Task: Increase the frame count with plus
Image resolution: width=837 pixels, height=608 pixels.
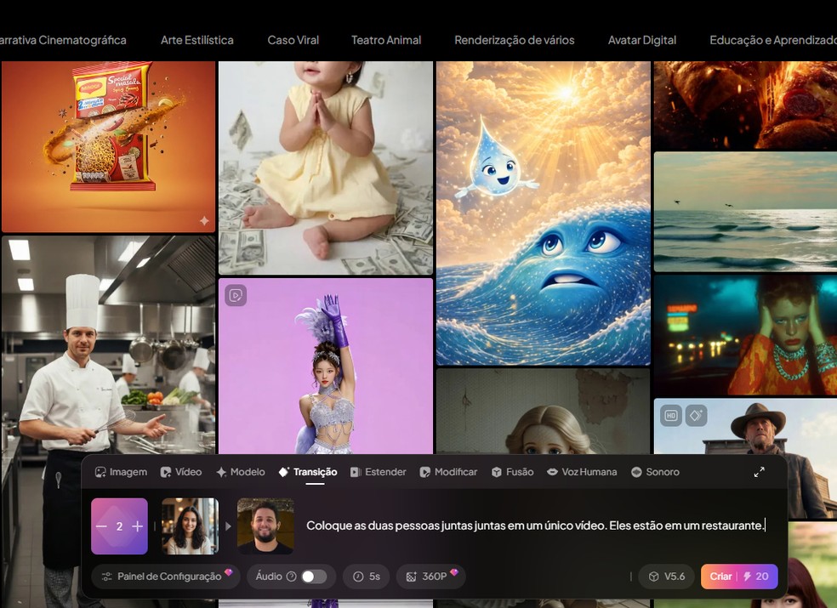Action: pos(137,526)
